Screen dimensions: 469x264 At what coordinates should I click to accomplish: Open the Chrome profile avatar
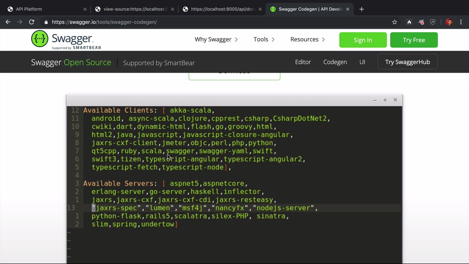point(449,22)
